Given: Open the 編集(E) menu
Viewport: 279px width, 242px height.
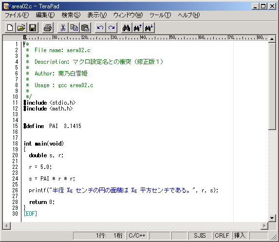Looking at the screenshot, I should pos(45,15).
